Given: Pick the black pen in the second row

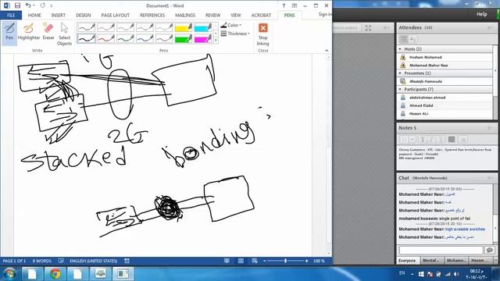Looking at the screenshot, I should [86, 38].
